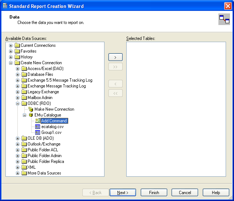Expand the Current Connections node
The height and width of the screenshot is (201, 234).
[x=11, y=45]
